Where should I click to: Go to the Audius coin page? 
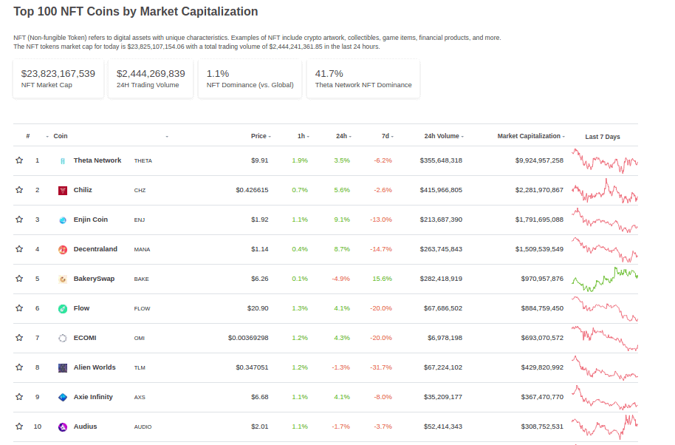coord(85,426)
